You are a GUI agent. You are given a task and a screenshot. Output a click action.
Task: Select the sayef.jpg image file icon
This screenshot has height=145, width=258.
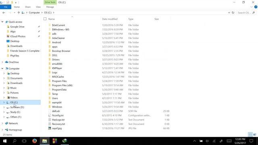[x=50, y=128]
